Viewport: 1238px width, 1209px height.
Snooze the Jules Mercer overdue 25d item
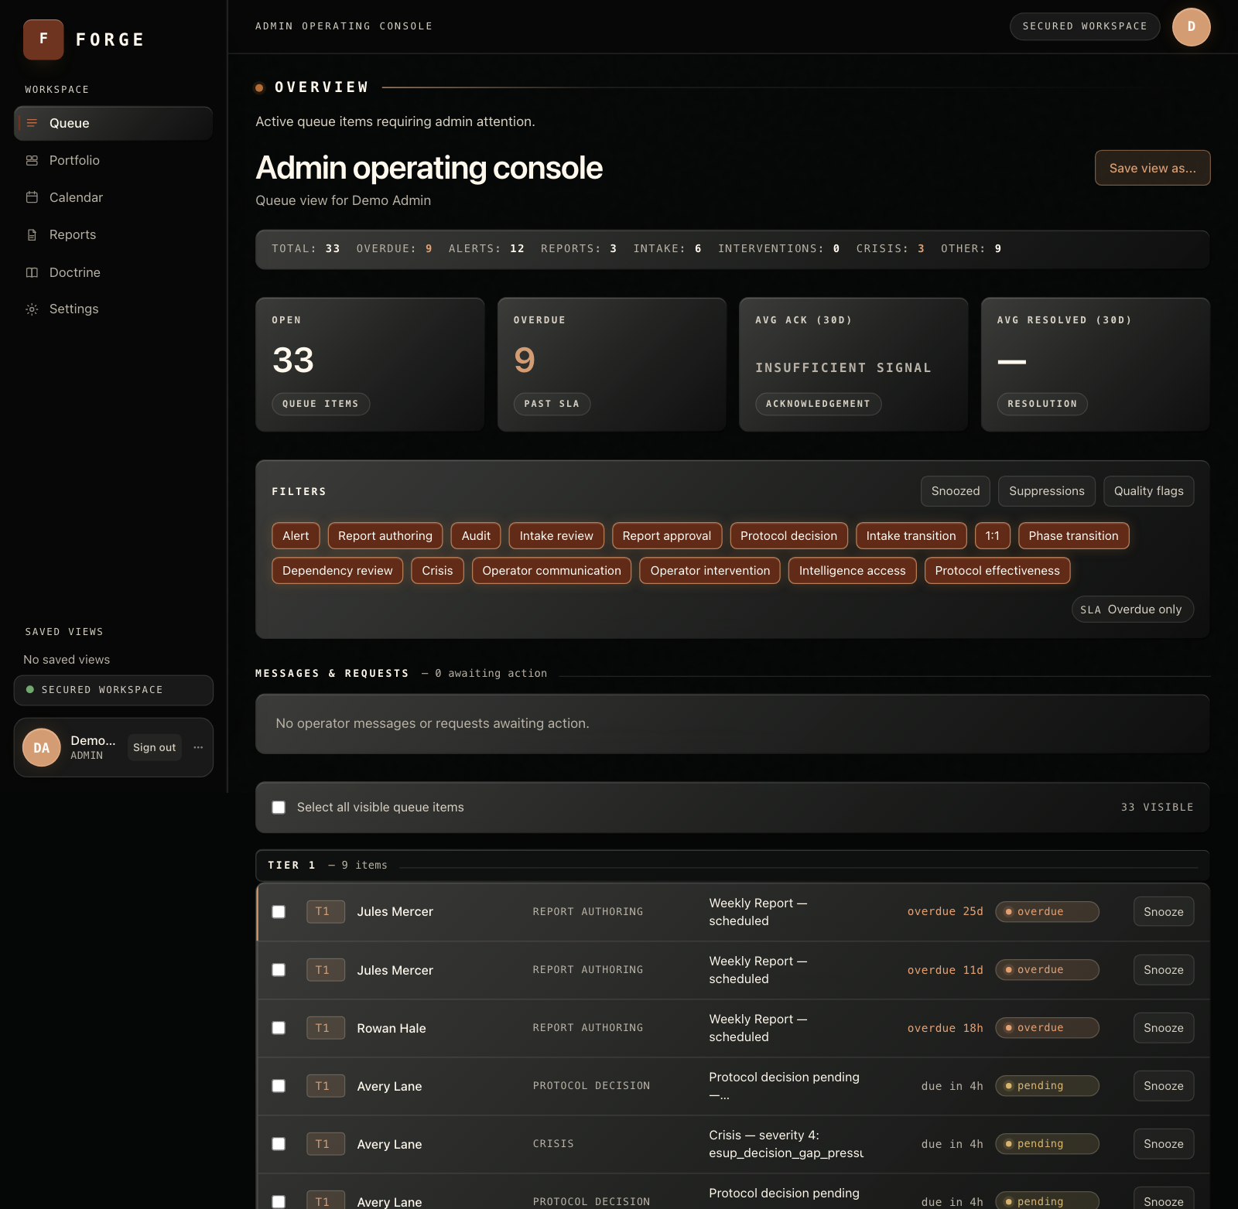click(x=1163, y=912)
